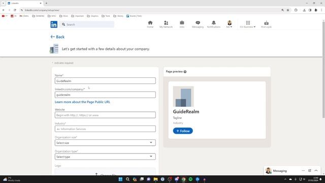Image resolution: width=325 pixels, height=183 pixels.
Task: Open Chrome downloads icon
Action: coord(304,10)
